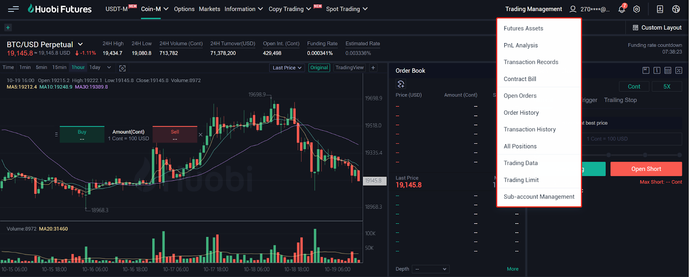The height and width of the screenshot is (277, 689).
Task: Open the Depth selector dropdown
Action: [431, 269]
